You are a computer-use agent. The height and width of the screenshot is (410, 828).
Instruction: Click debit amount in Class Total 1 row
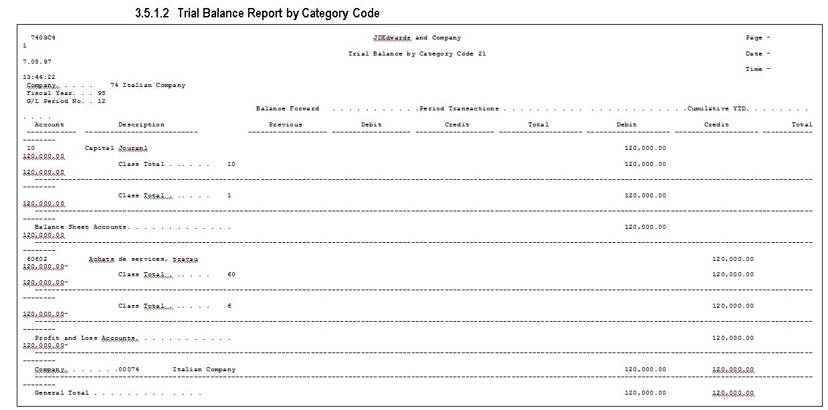pos(645,195)
